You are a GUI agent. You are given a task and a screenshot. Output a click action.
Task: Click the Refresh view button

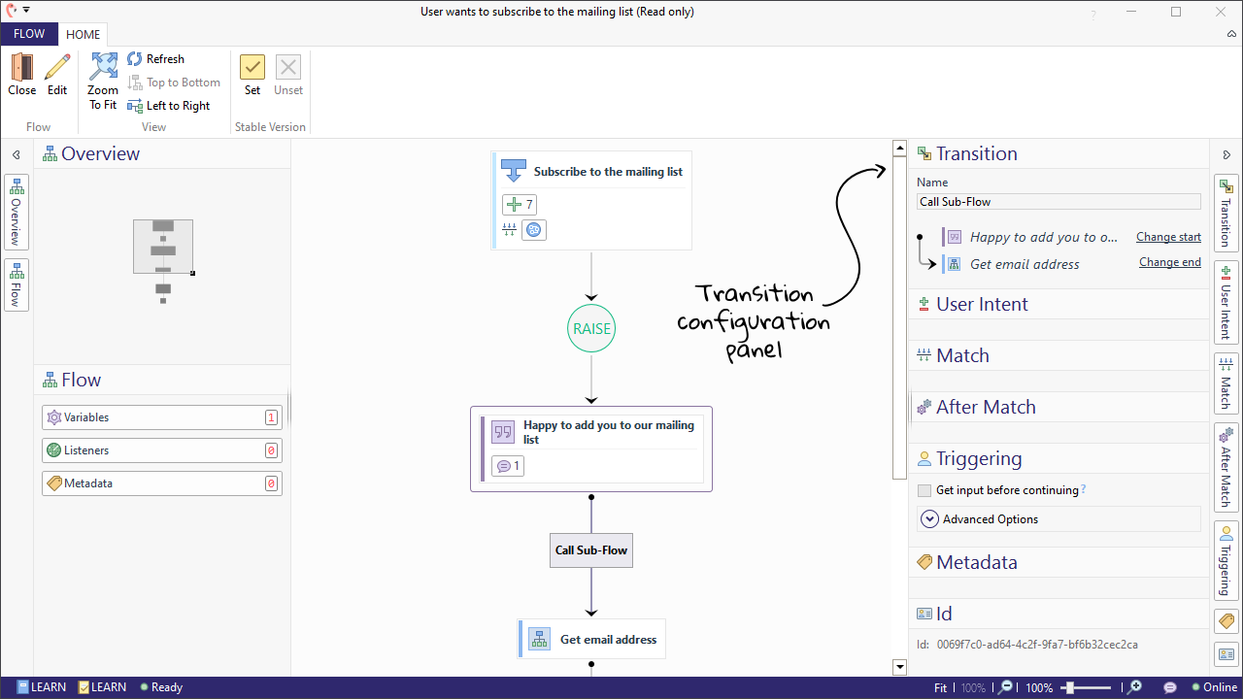tap(155, 59)
